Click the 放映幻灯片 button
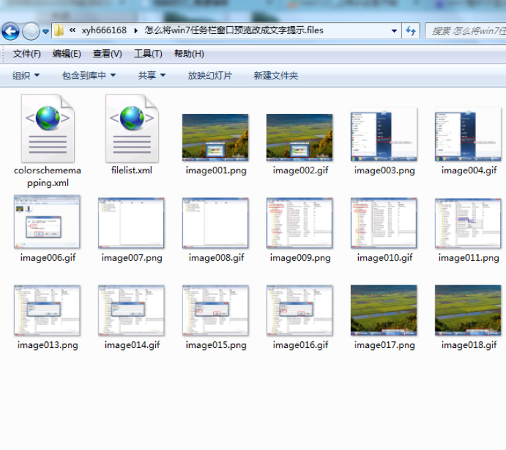Viewport: 506px width, 450px height. [210, 75]
